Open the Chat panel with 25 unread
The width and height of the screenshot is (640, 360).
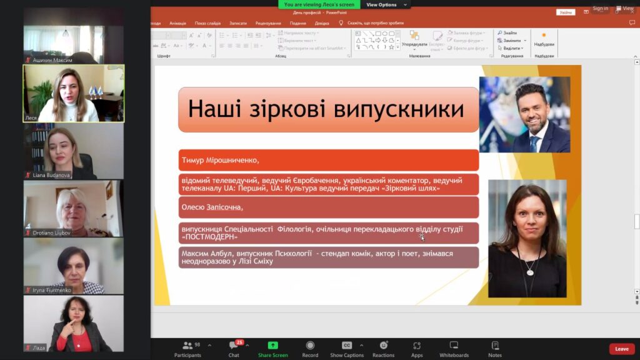pyautogui.click(x=234, y=349)
